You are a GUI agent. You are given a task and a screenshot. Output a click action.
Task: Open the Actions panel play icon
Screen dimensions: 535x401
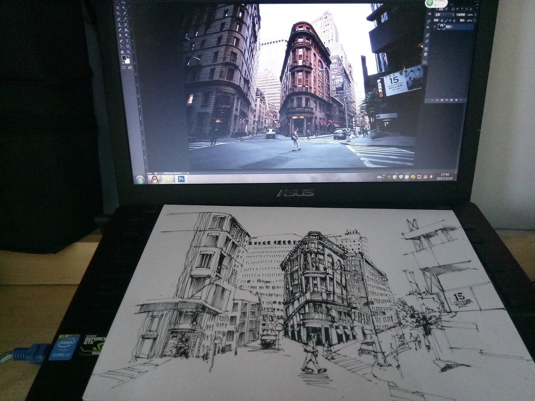[428, 27]
